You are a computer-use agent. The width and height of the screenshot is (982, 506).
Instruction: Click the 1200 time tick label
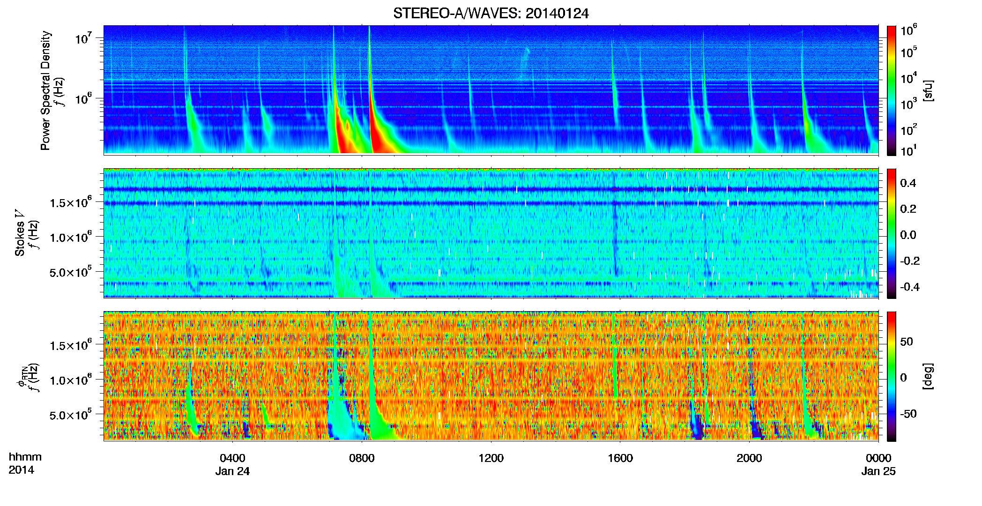coord(491,458)
